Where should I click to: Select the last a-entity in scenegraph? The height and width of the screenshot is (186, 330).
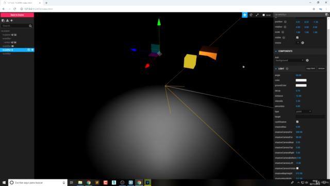17,54
